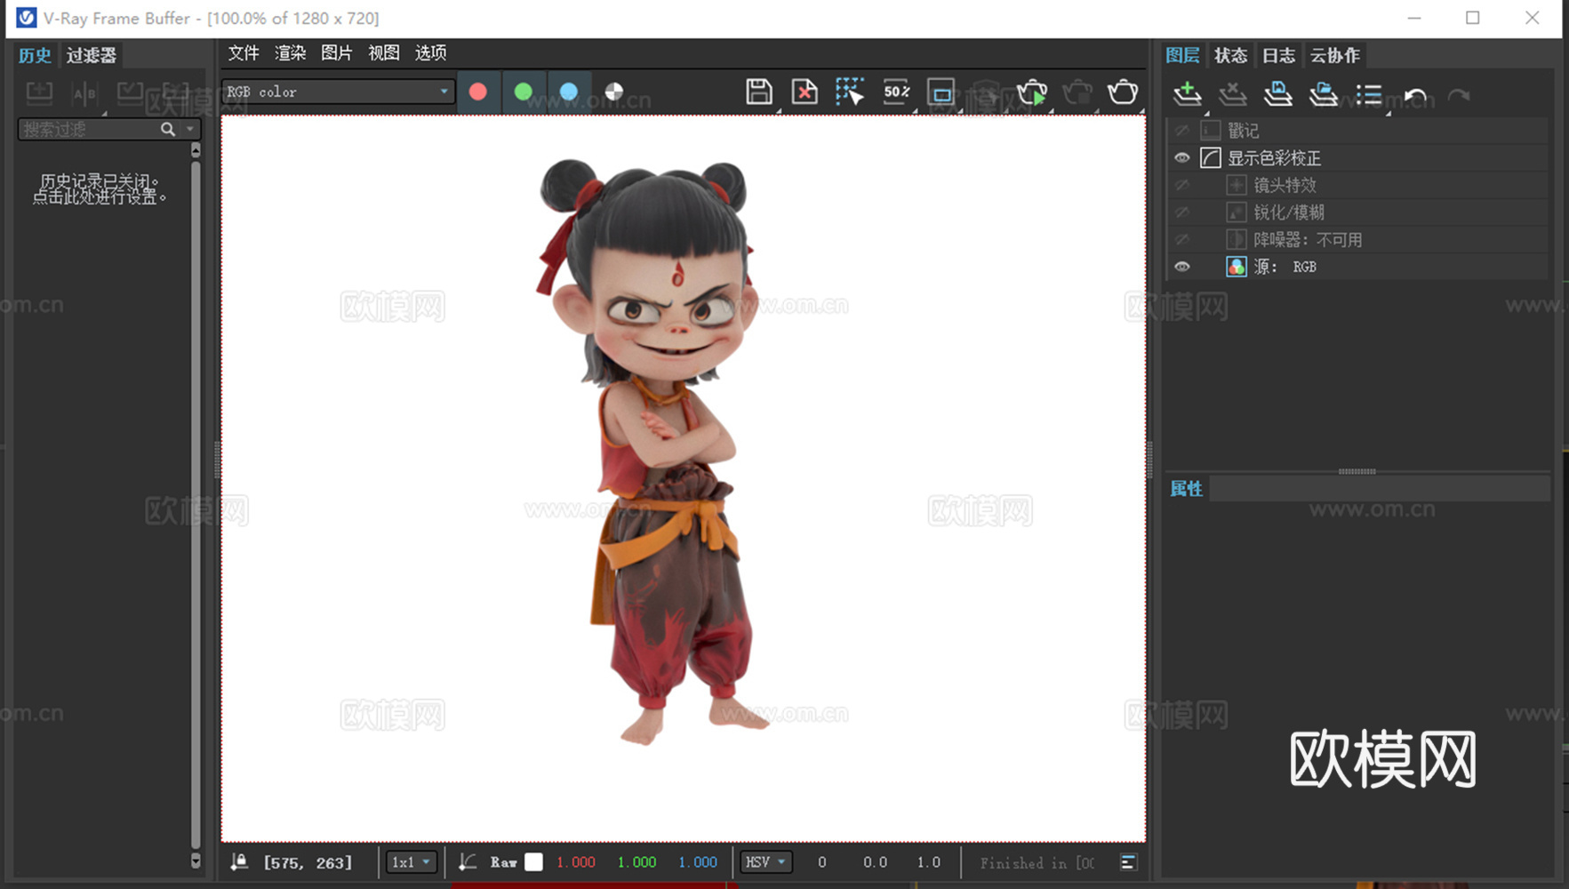Switch to the 云协作 tab
Viewport: 1569px width, 889px height.
(x=1334, y=55)
